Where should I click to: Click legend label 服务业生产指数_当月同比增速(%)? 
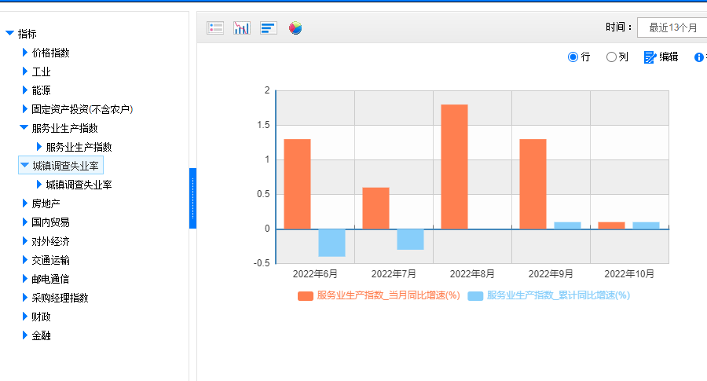tap(388, 295)
